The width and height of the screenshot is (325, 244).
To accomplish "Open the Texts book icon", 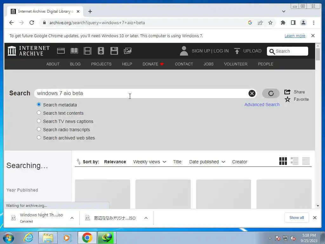I will [x=74, y=51].
